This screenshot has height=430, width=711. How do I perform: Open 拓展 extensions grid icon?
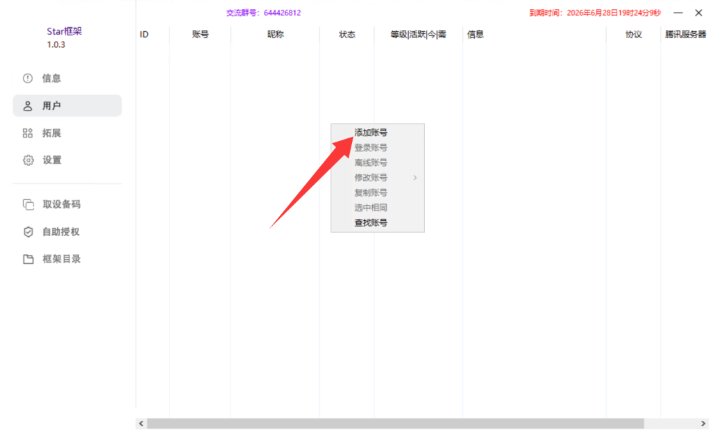point(28,133)
